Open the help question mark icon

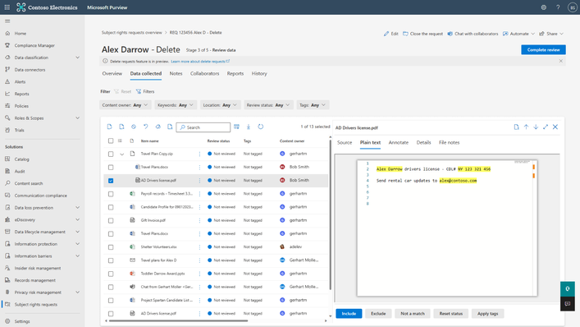pyautogui.click(x=558, y=7)
